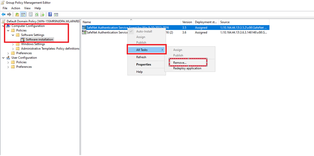Click version cell 3.5
This screenshot has height=156, width=314.
click(185, 27)
